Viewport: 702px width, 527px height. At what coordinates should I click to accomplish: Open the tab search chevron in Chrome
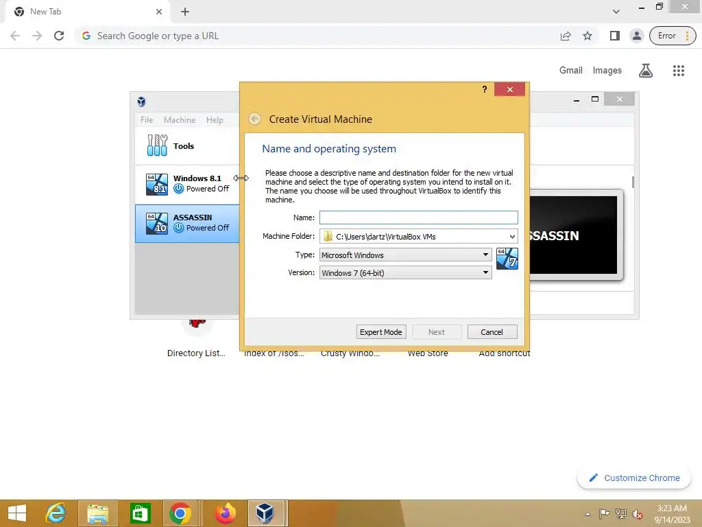coord(616,12)
